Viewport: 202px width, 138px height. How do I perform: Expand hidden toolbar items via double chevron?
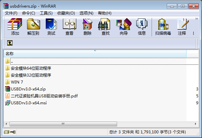[x=196, y=19]
